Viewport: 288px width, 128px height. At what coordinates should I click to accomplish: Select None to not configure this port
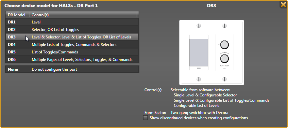tap(72, 69)
